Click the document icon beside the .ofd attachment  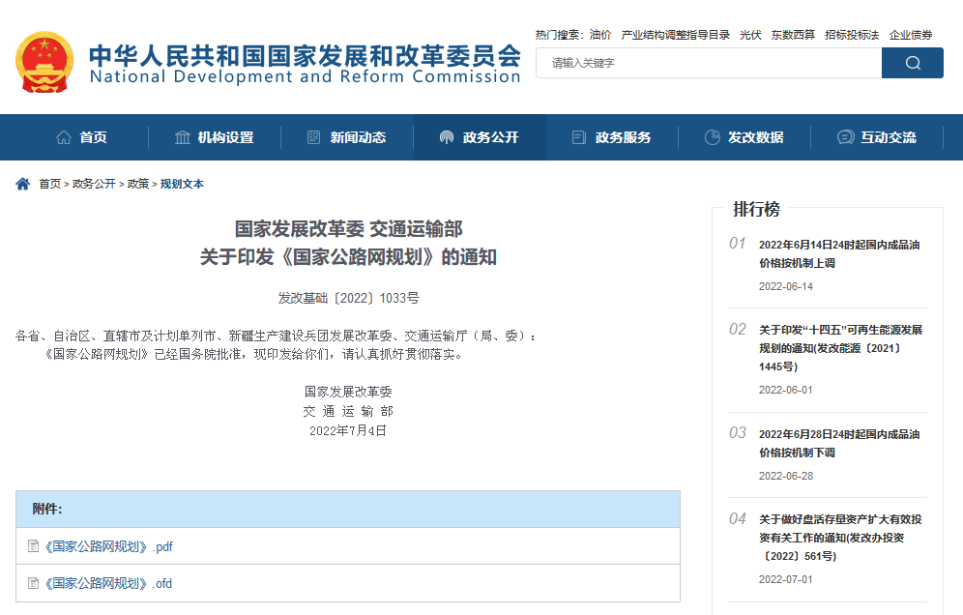point(33,583)
